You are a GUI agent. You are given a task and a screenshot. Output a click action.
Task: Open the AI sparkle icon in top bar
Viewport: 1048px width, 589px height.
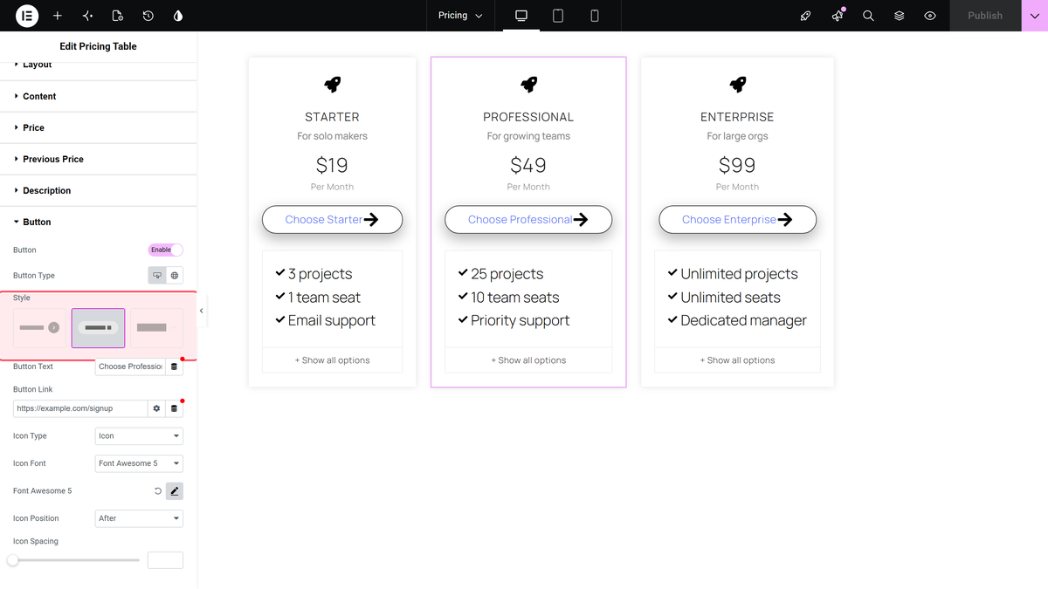[87, 16]
